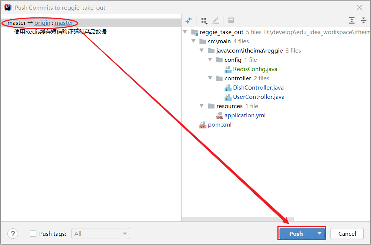Collapse the resources folder node
The width and height of the screenshot is (371, 245).
(x=202, y=106)
